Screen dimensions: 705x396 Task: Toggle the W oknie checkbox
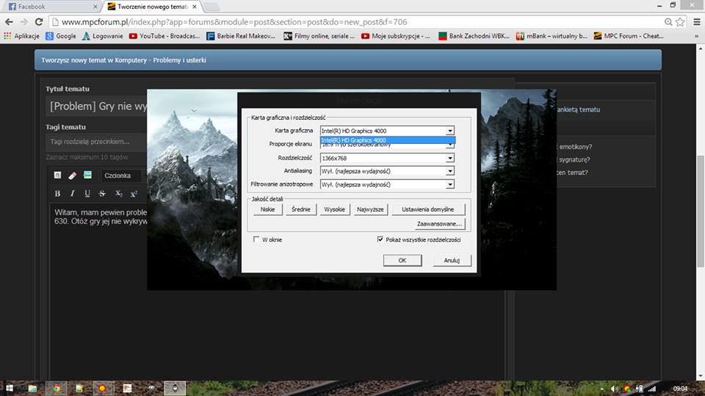point(256,240)
